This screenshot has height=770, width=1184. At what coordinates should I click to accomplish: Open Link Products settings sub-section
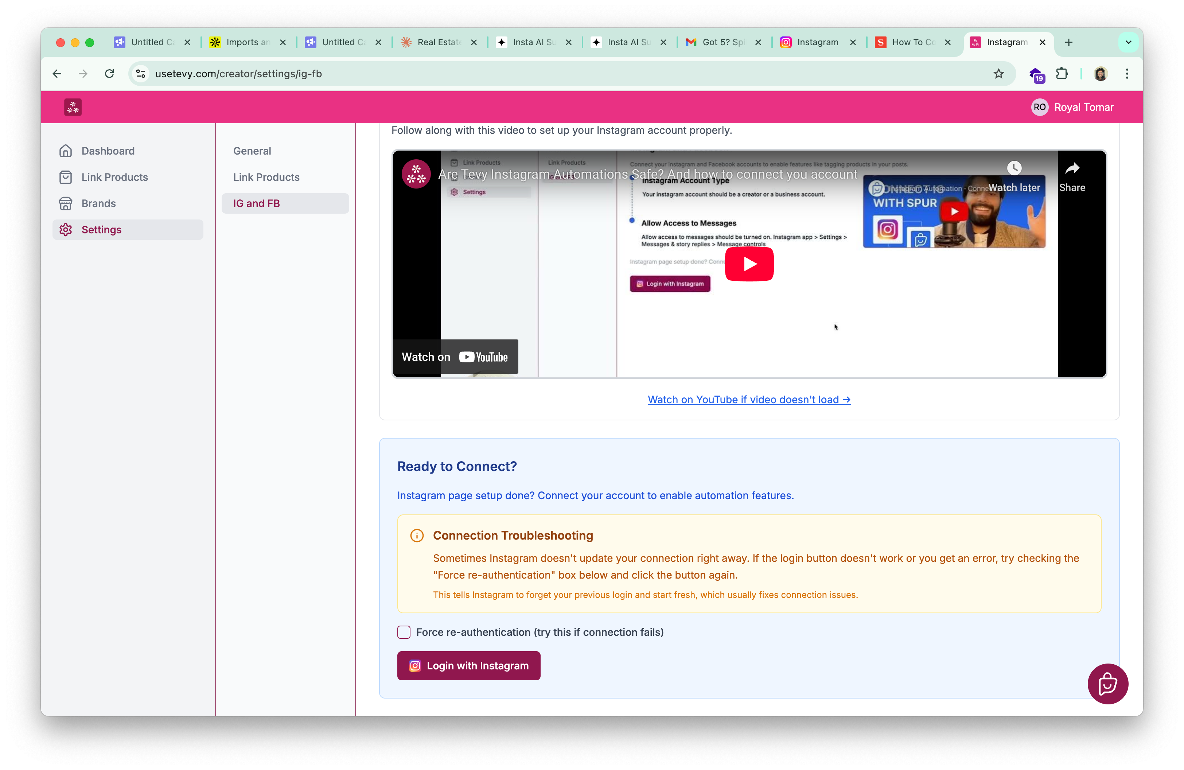(285, 177)
